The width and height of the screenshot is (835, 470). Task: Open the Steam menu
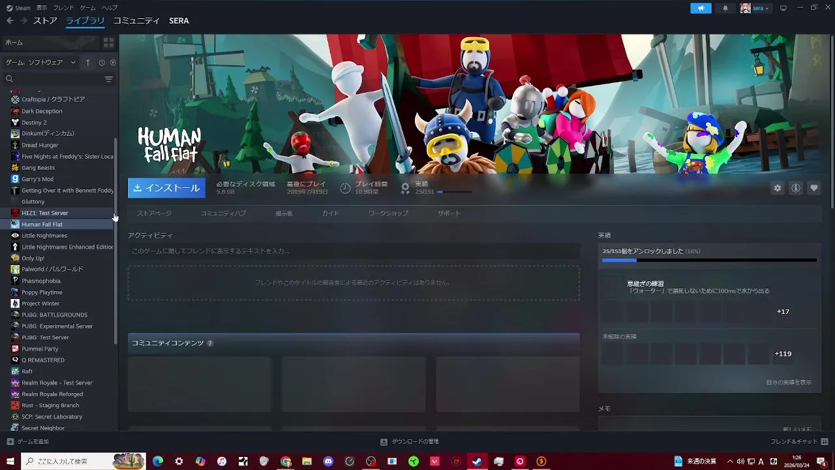(x=19, y=8)
